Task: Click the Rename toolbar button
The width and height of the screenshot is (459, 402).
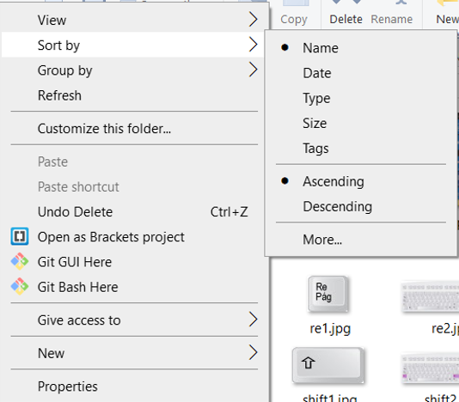Action: tap(392, 19)
